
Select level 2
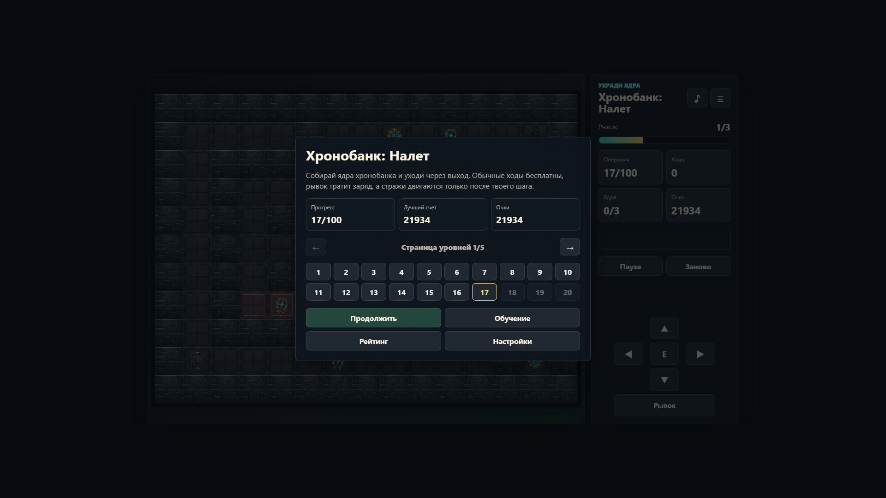click(346, 272)
